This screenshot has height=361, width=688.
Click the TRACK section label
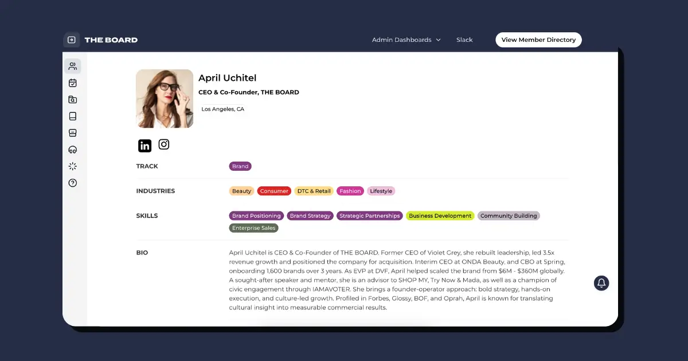tap(147, 166)
